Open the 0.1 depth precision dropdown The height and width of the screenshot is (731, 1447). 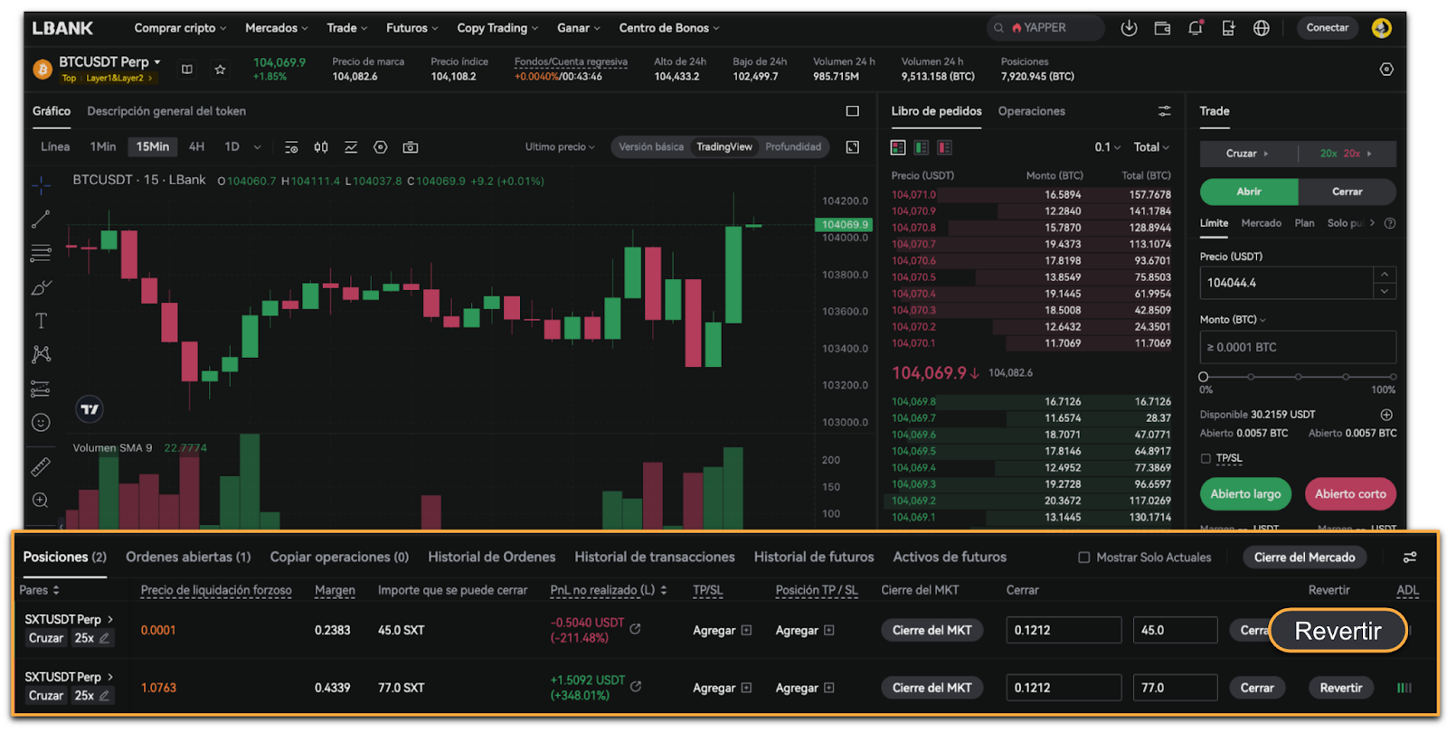tap(1107, 147)
